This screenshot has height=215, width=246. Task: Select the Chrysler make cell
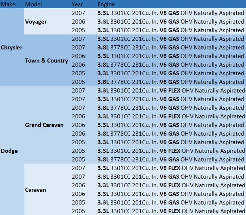(12, 48)
